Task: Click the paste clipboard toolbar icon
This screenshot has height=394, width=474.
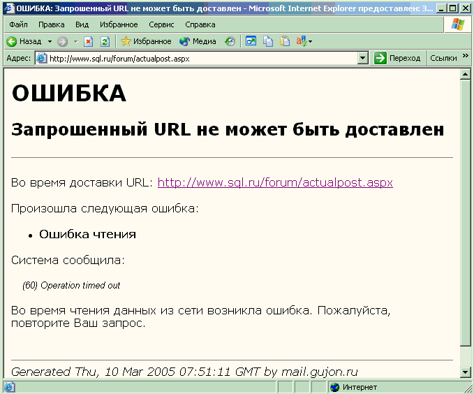Action: (x=285, y=42)
